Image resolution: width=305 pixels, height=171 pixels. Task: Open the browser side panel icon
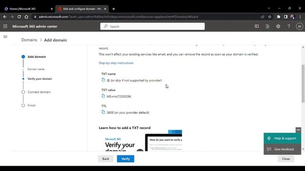click(285, 17)
